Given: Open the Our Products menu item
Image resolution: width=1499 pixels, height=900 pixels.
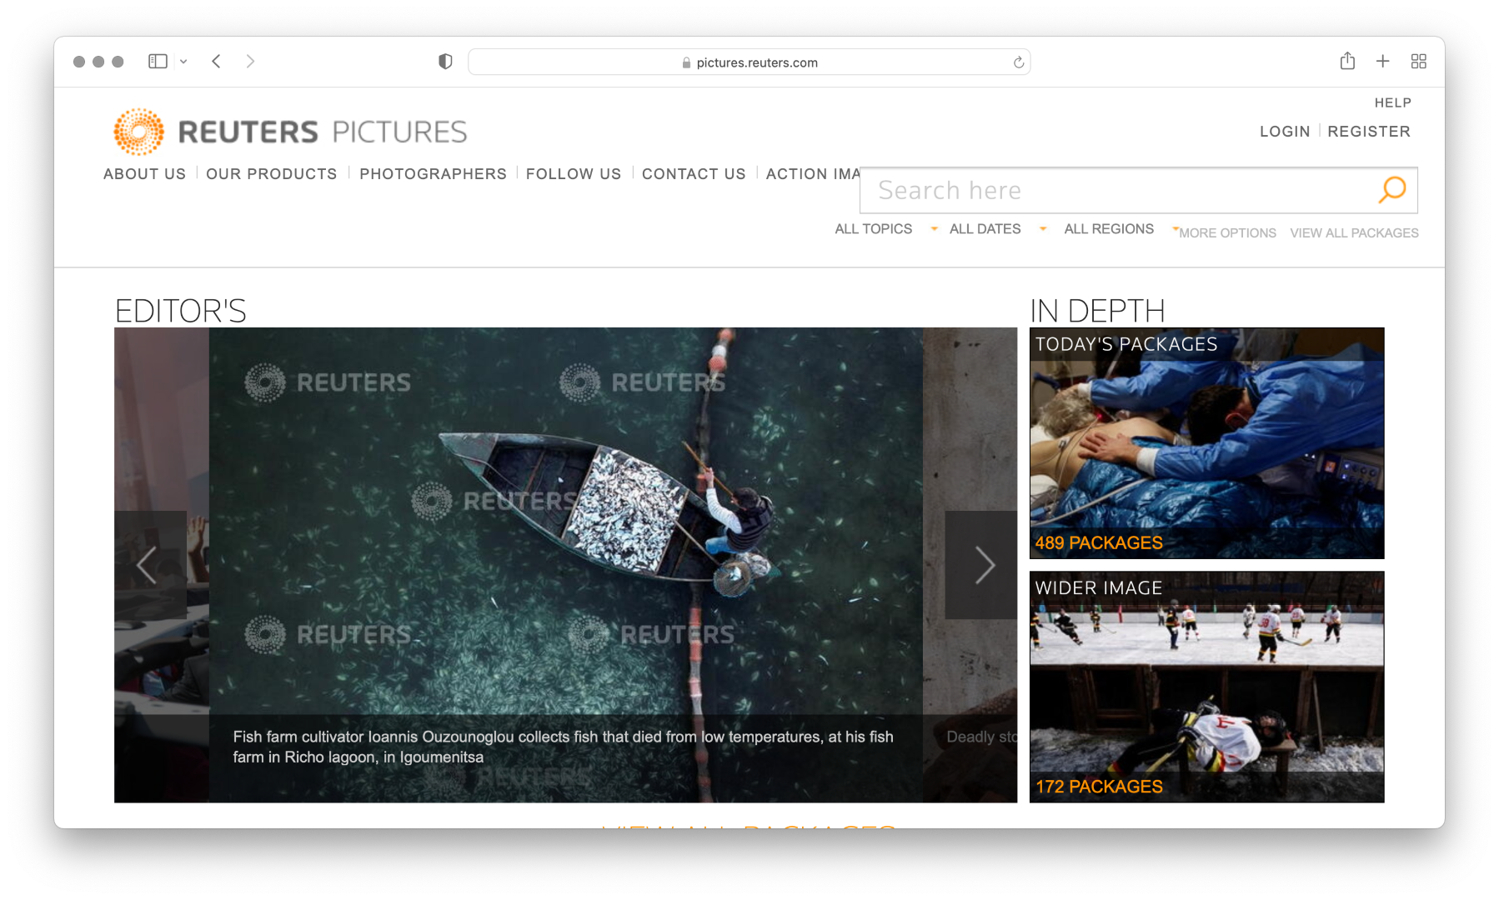Looking at the screenshot, I should 271,174.
